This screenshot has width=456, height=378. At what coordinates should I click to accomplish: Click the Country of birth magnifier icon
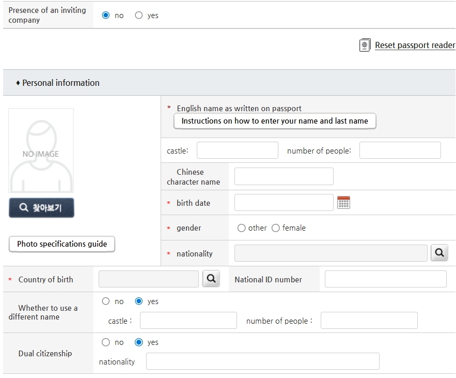(211, 279)
